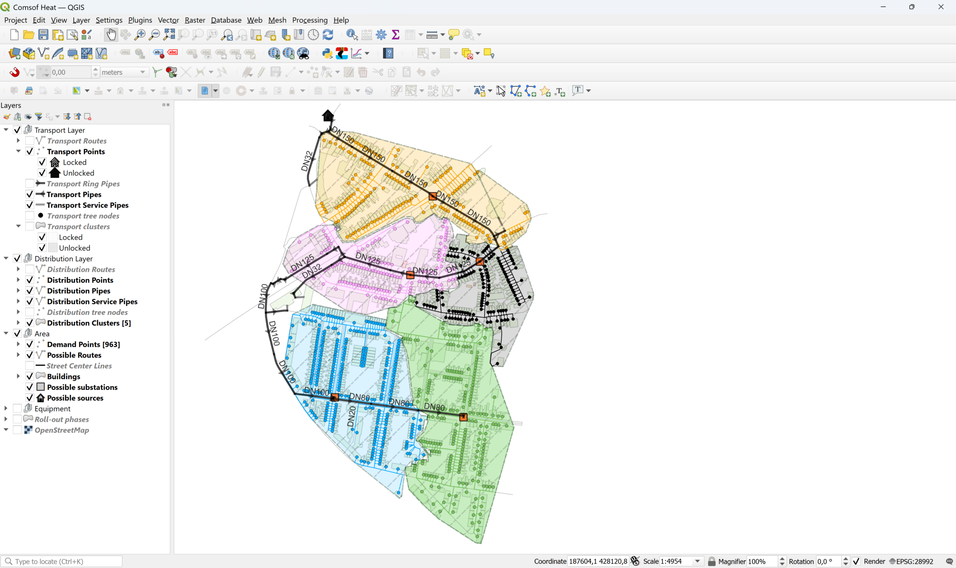This screenshot has width=956, height=568.
Task: Toggle the red snapping magnet icon
Action: 14,72
